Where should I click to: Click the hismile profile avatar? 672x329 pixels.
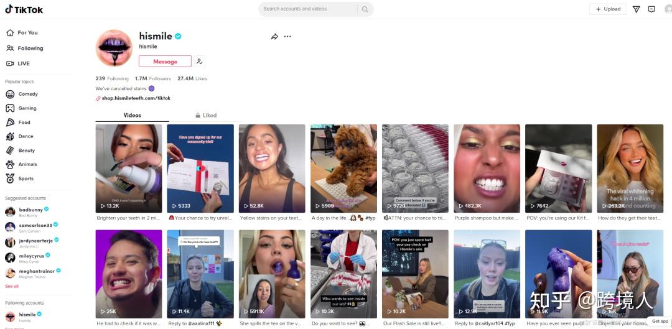(114, 47)
